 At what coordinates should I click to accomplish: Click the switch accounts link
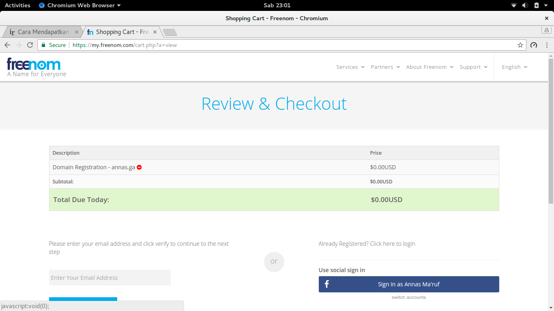(409, 297)
